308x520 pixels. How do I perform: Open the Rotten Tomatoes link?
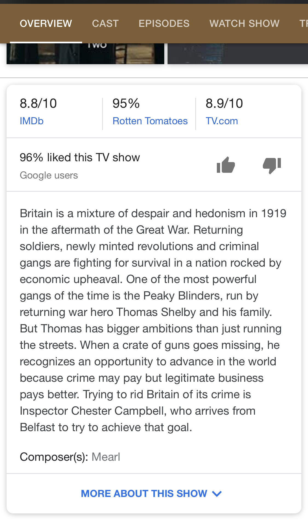pyautogui.click(x=150, y=121)
